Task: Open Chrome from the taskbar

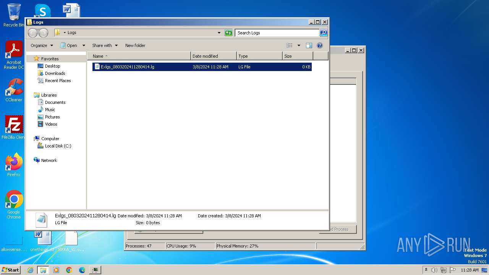Action: tap(69, 270)
